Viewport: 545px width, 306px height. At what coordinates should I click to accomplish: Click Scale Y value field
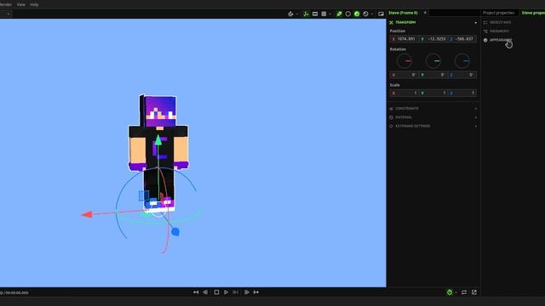tap(433, 93)
